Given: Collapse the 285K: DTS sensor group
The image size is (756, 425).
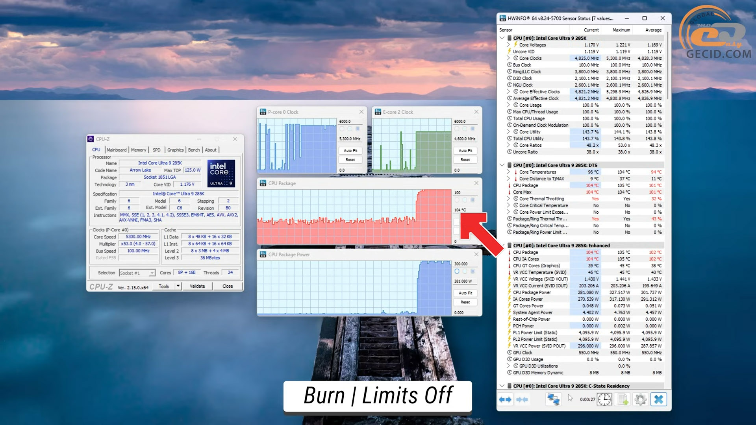Looking at the screenshot, I should click(502, 165).
